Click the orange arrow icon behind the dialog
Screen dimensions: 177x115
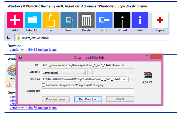pos(9,85)
